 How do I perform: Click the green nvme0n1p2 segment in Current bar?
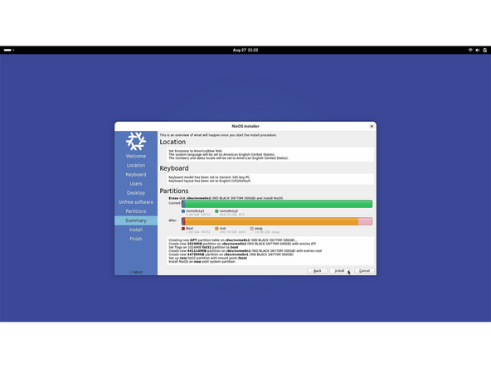tap(279, 204)
